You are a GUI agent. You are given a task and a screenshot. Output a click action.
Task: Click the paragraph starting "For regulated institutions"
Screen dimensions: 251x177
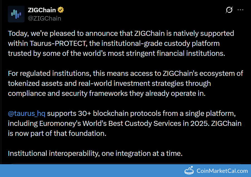click(125, 83)
